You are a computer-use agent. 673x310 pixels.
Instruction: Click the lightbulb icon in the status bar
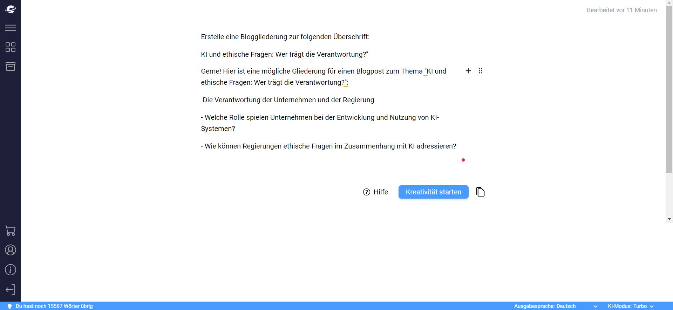point(9,306)
